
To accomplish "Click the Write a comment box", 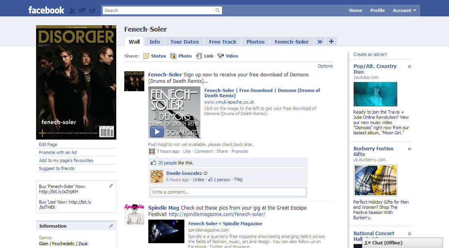I will click(228, 192).
